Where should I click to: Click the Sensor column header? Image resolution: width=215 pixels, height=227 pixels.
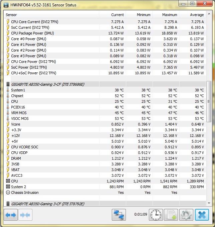(50, 15)
